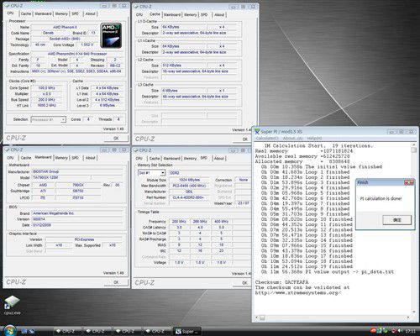Click the L3 Cache 6 MBytes size field
420x336 pixels.
click(184, 91)
